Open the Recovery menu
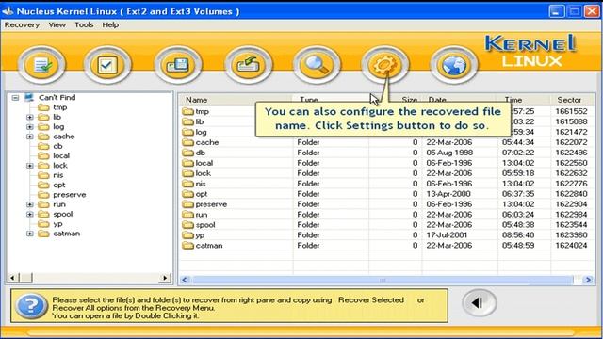The image size is (603, 339). click(22, 25)
